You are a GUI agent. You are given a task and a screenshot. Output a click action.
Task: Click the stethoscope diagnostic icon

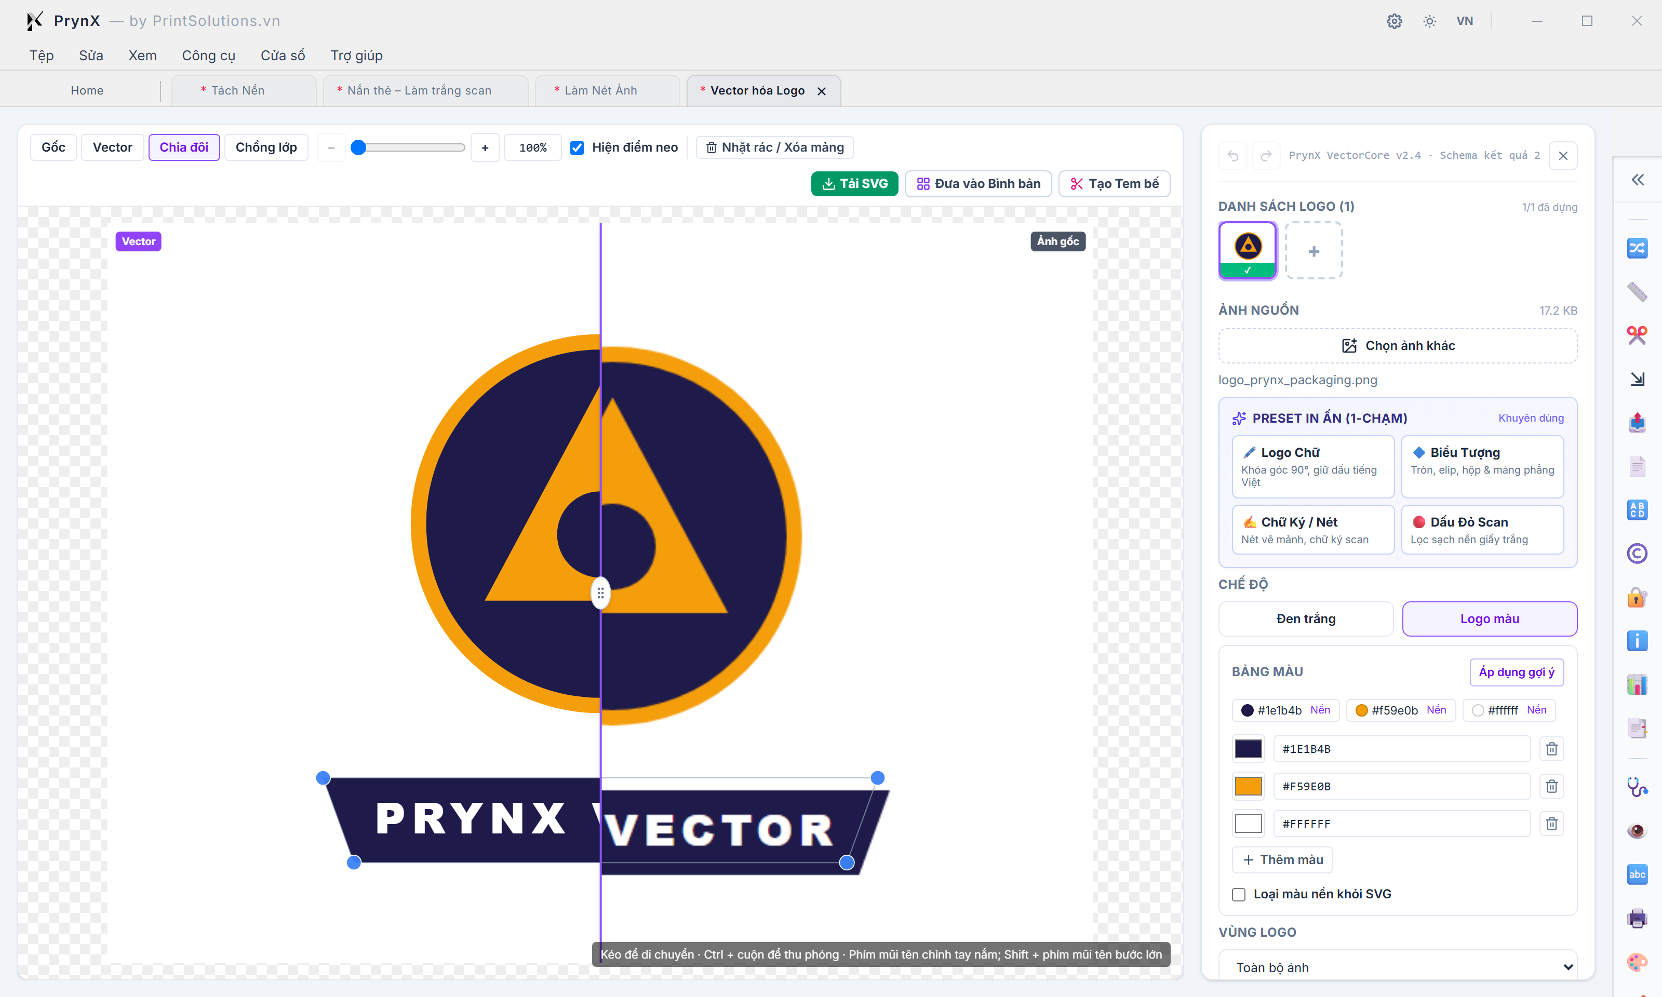coord(1637,787)
